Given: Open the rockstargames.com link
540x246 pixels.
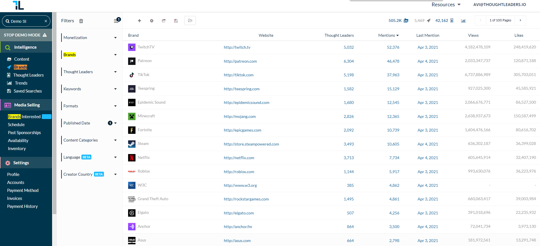Looking at the screenshot, I should coord(246,199).
